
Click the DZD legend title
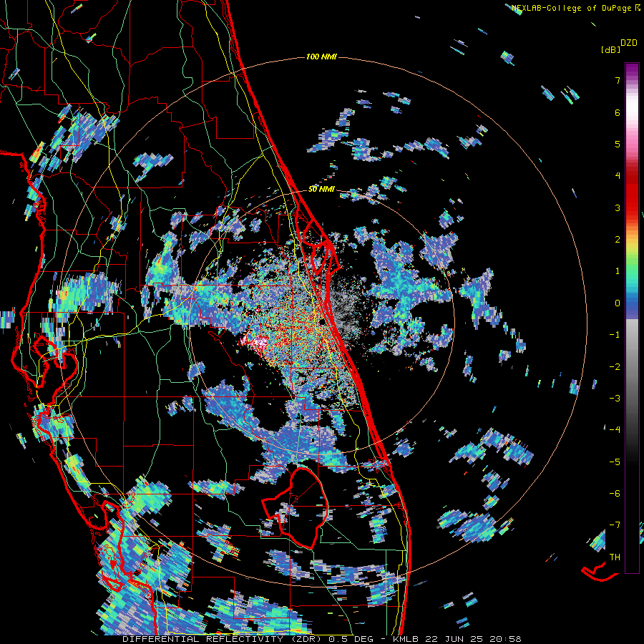coord(629,43)
